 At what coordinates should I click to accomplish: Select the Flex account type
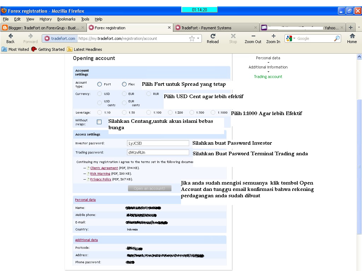coord(124,84)
